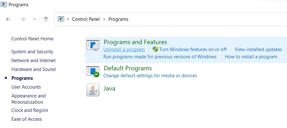Click Uninstall a program link
This screenshot has height=128, width=287.
coord(124,49)
